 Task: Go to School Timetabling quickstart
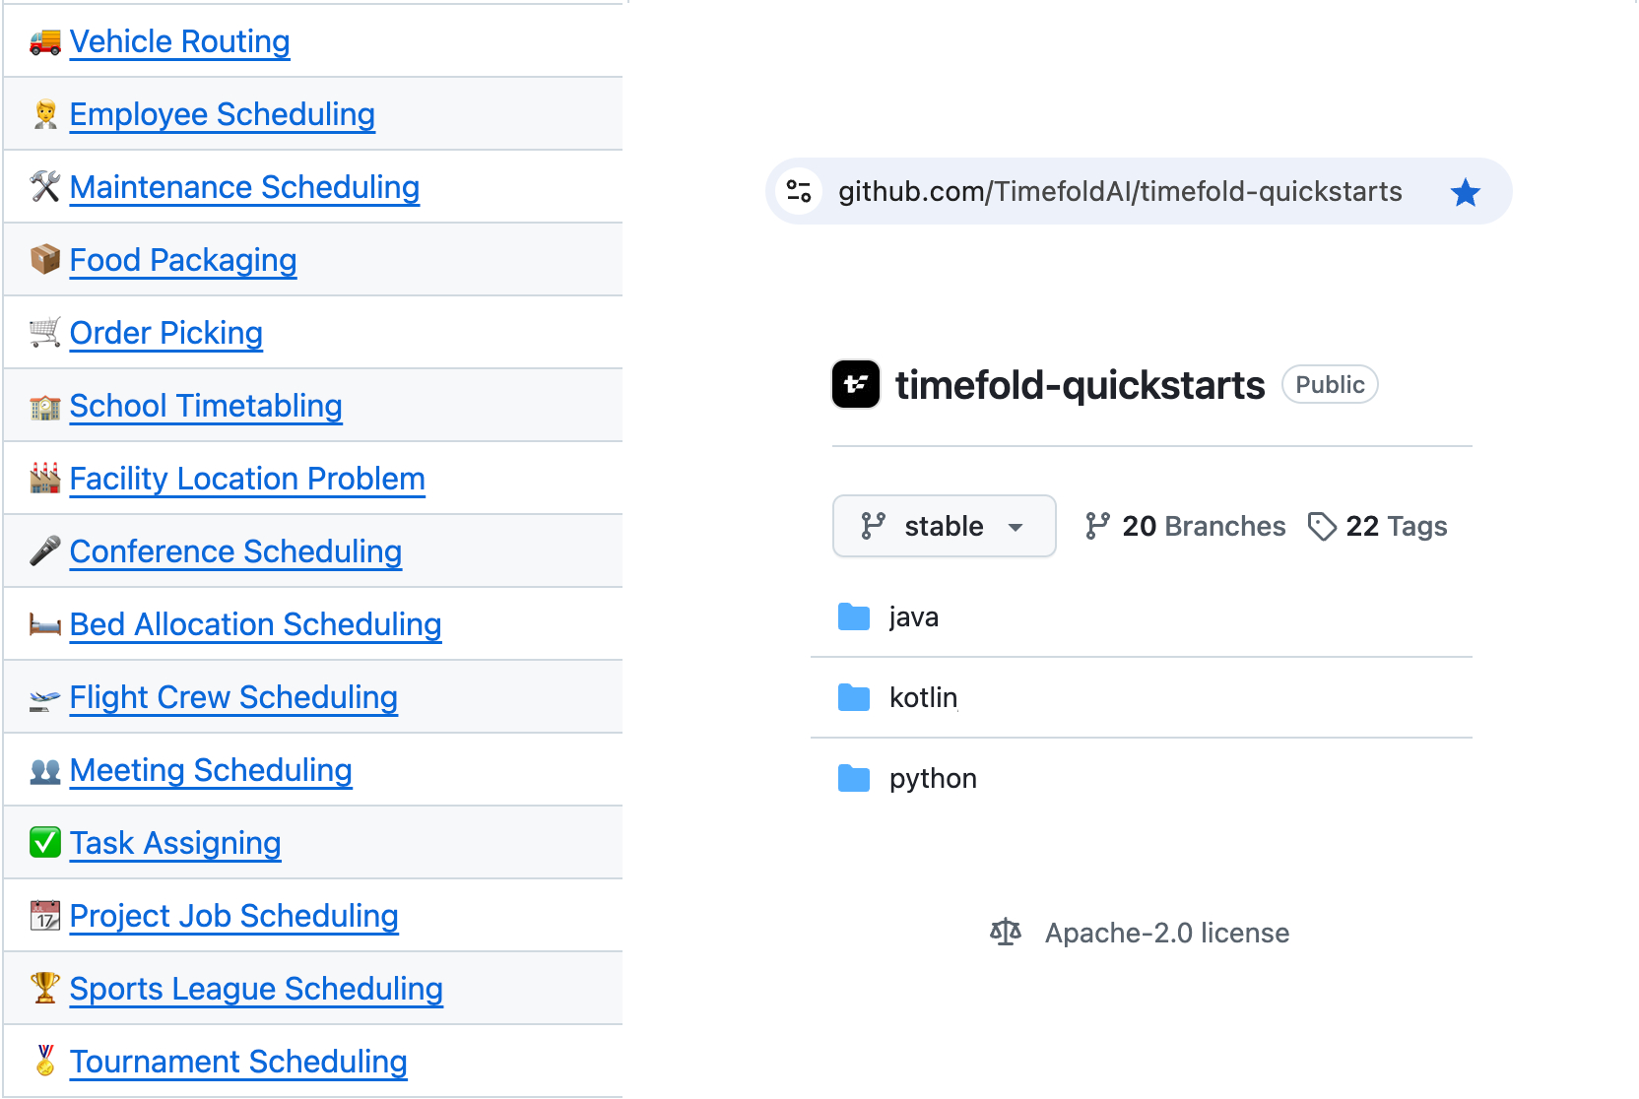pos(206,406)
